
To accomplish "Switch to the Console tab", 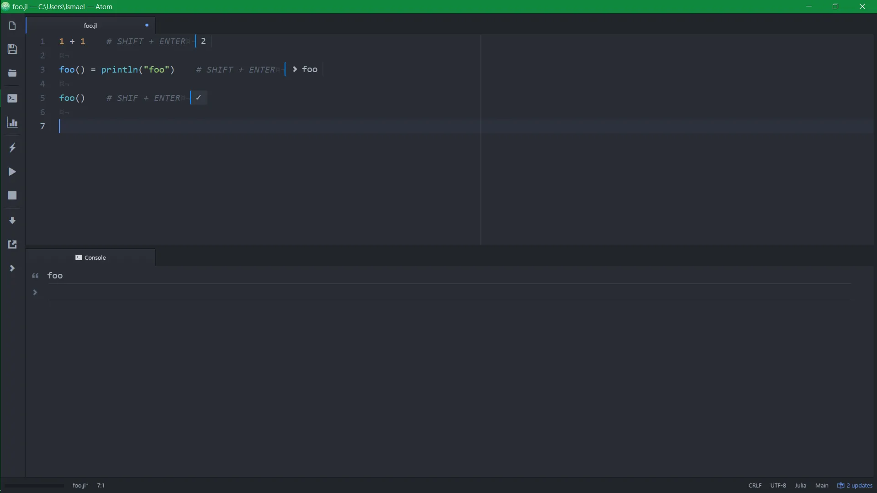I will click(x=90, y=257).
